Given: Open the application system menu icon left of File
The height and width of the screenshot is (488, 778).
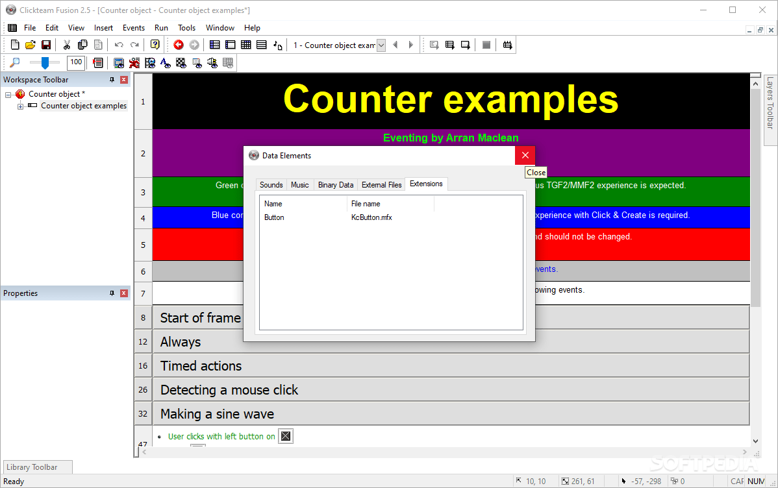Looking at the screenshot, I should click(x=12, y=28).
